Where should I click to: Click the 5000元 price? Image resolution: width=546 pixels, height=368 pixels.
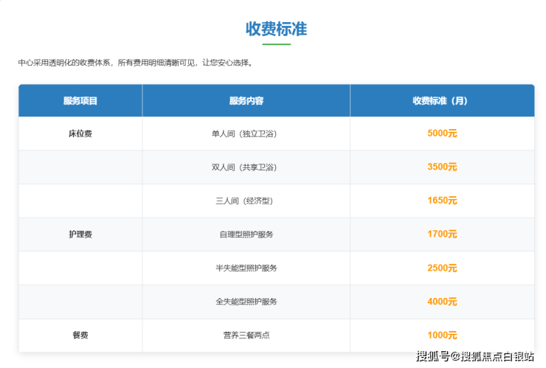point(442,133)
